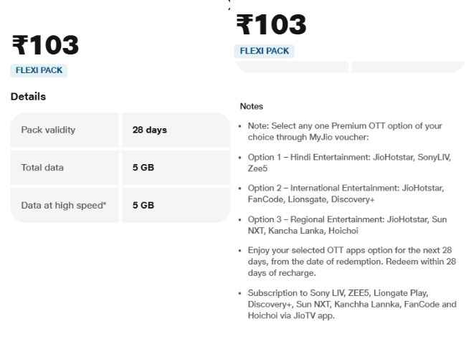Viewport: 466px width, 344px height.
Task: Click the small mark at top center
Action: tap(229, 4)
